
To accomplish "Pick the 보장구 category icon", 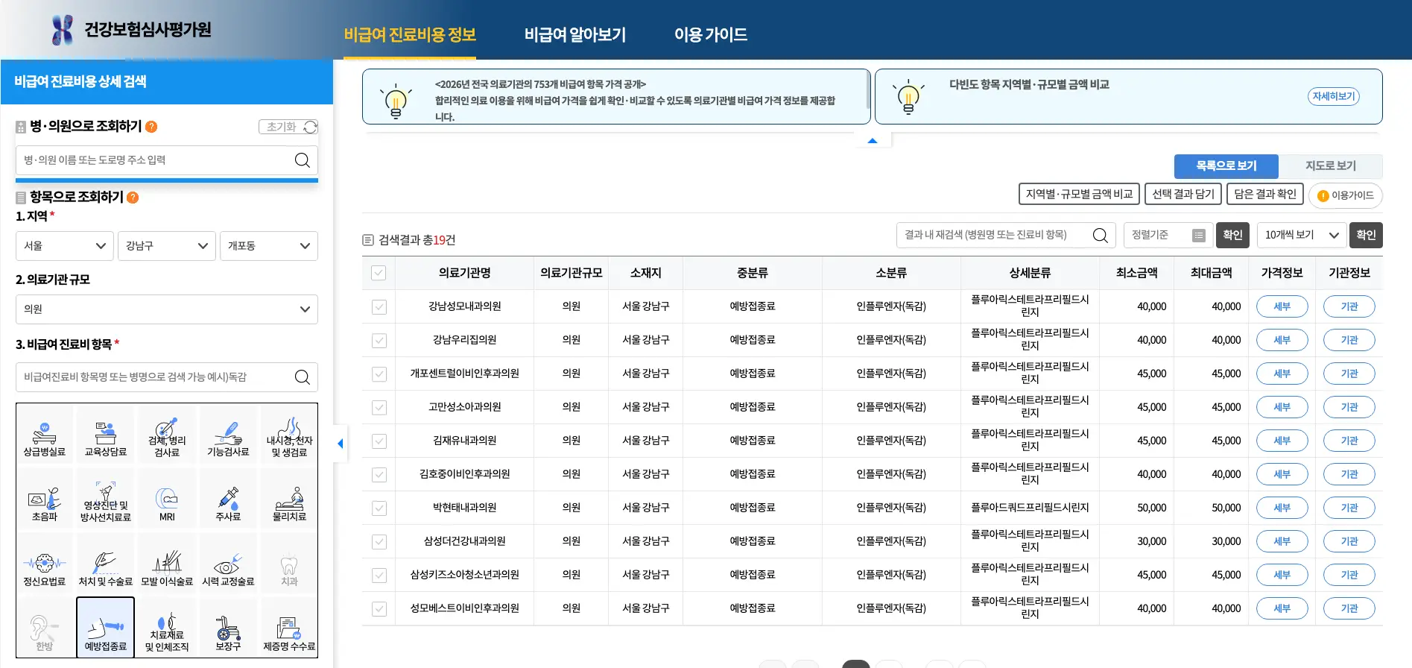I will (228, 628).
